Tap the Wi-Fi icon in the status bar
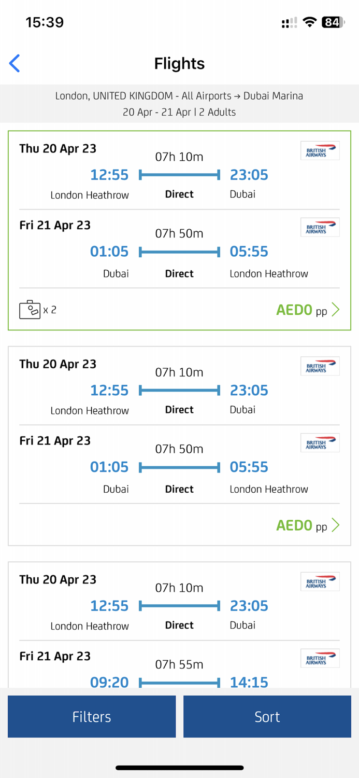This screenshot has height=778, width=359. tap(310, 22)
